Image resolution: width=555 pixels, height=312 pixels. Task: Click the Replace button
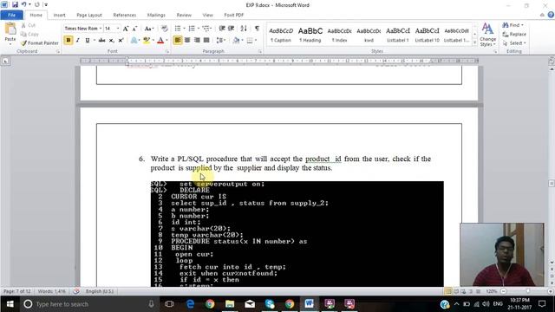(514, 34)
